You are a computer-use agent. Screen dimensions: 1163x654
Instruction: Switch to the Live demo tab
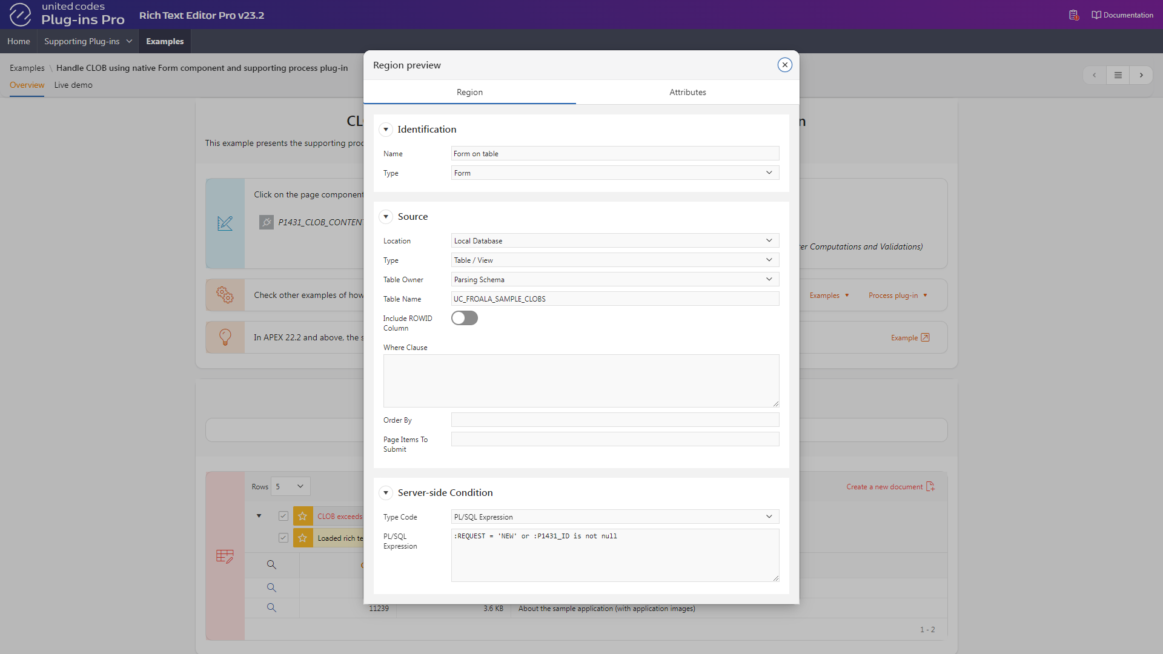73,85
